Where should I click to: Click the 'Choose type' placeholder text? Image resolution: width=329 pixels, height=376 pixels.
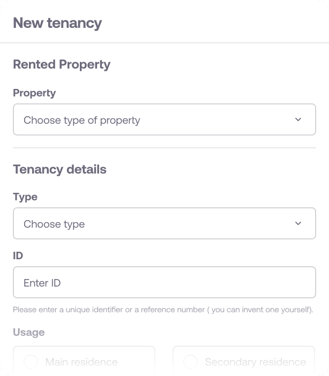tap(54, 224)
